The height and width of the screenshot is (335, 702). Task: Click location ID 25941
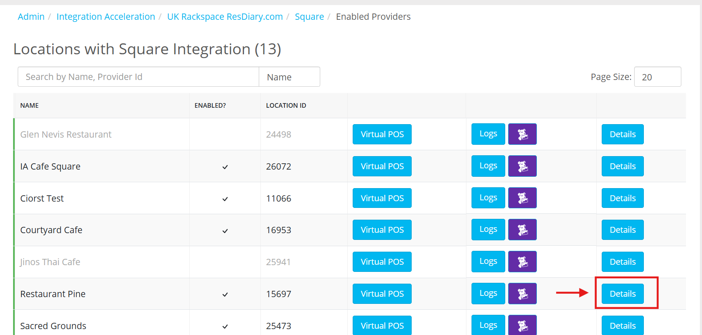(x=279, y=262)
